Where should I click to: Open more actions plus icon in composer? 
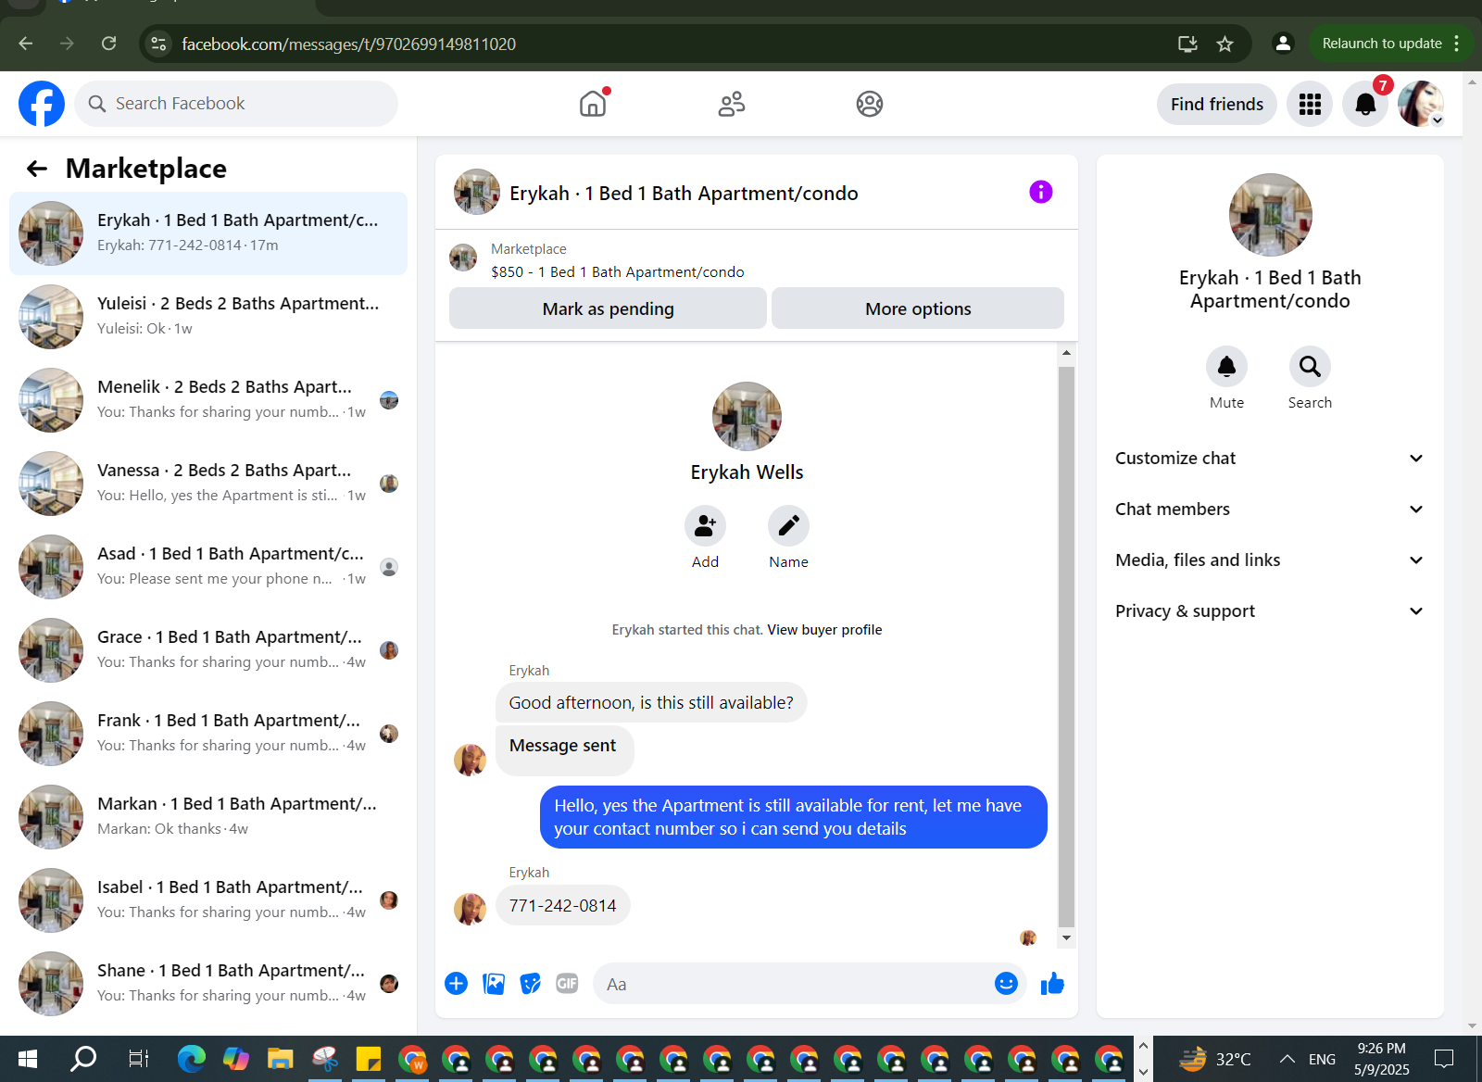click(456, 984)
